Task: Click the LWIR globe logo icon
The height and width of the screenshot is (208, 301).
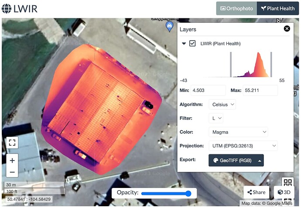Action: point(7,8)
